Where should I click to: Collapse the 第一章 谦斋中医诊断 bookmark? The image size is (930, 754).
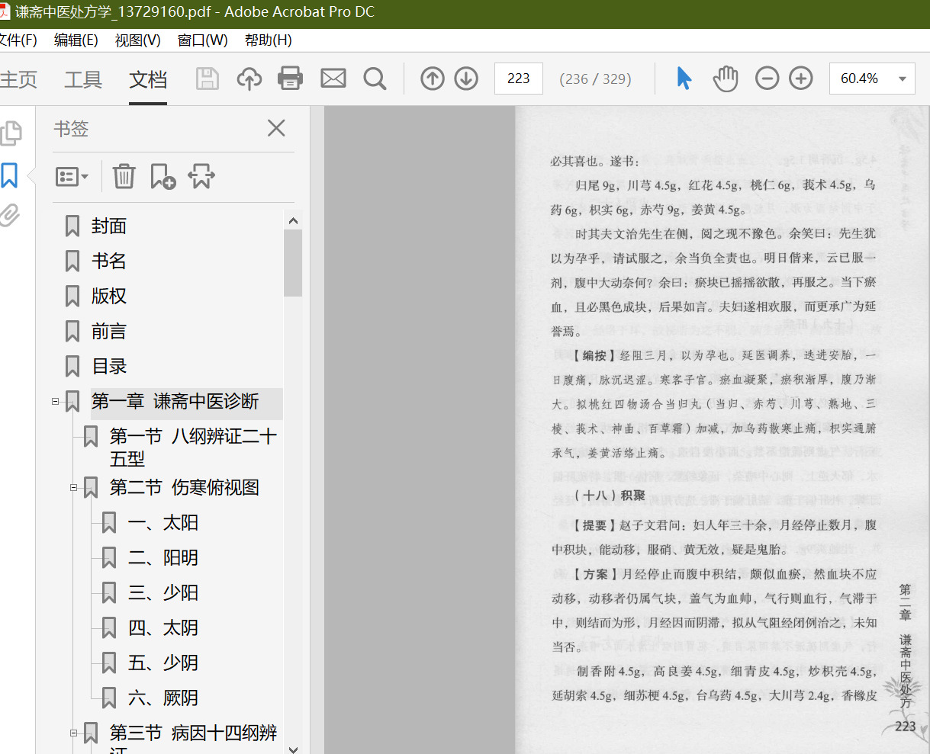[x=55, y=401]
